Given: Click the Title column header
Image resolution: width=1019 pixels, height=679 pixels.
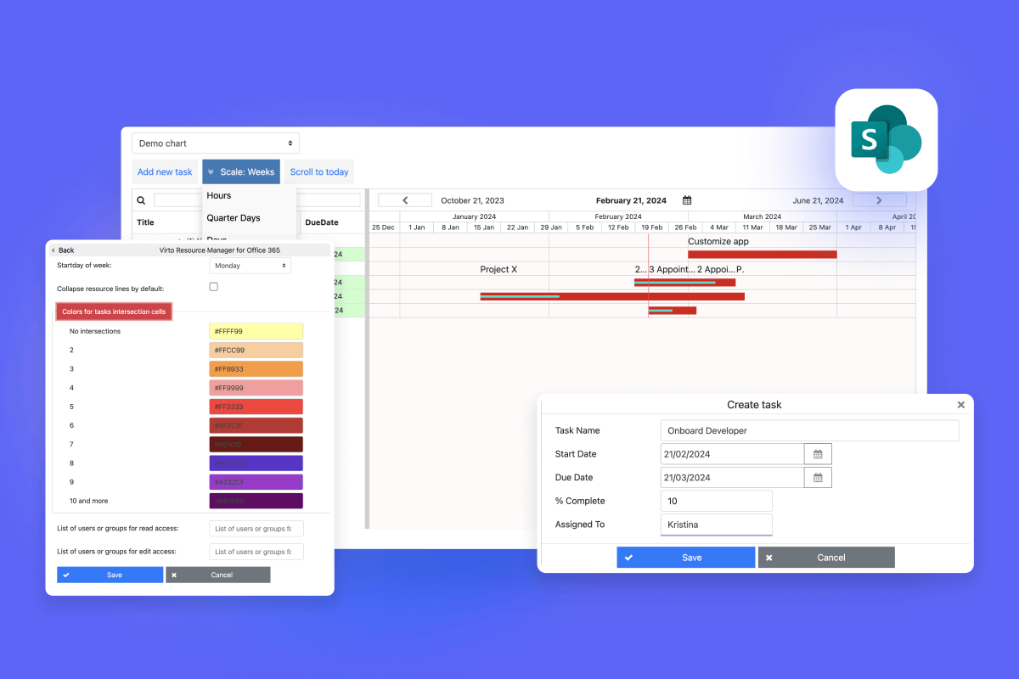Looking at the screenshot, I should 145,222.
